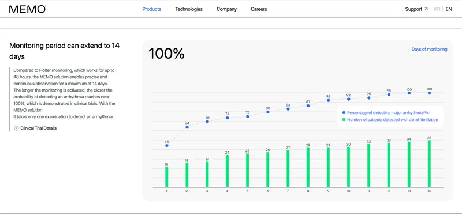
Task: Click the green bar labeled 33
Action: click(389, 165)
